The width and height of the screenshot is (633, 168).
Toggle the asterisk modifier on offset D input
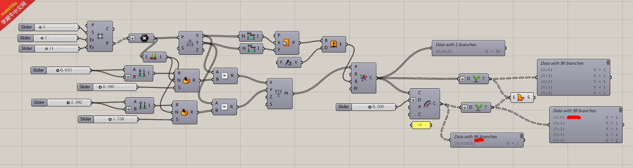[x=413, y=100]
